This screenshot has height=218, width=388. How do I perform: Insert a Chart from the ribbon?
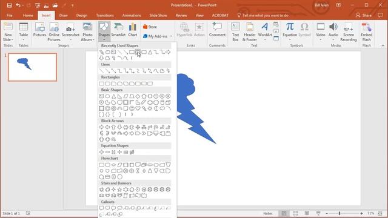tap(133, 30)
